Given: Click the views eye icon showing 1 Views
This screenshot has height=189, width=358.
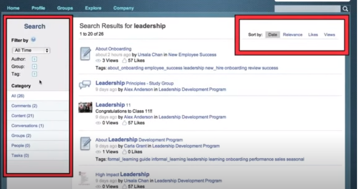Looking at the screenshot, I should point(98,152).
